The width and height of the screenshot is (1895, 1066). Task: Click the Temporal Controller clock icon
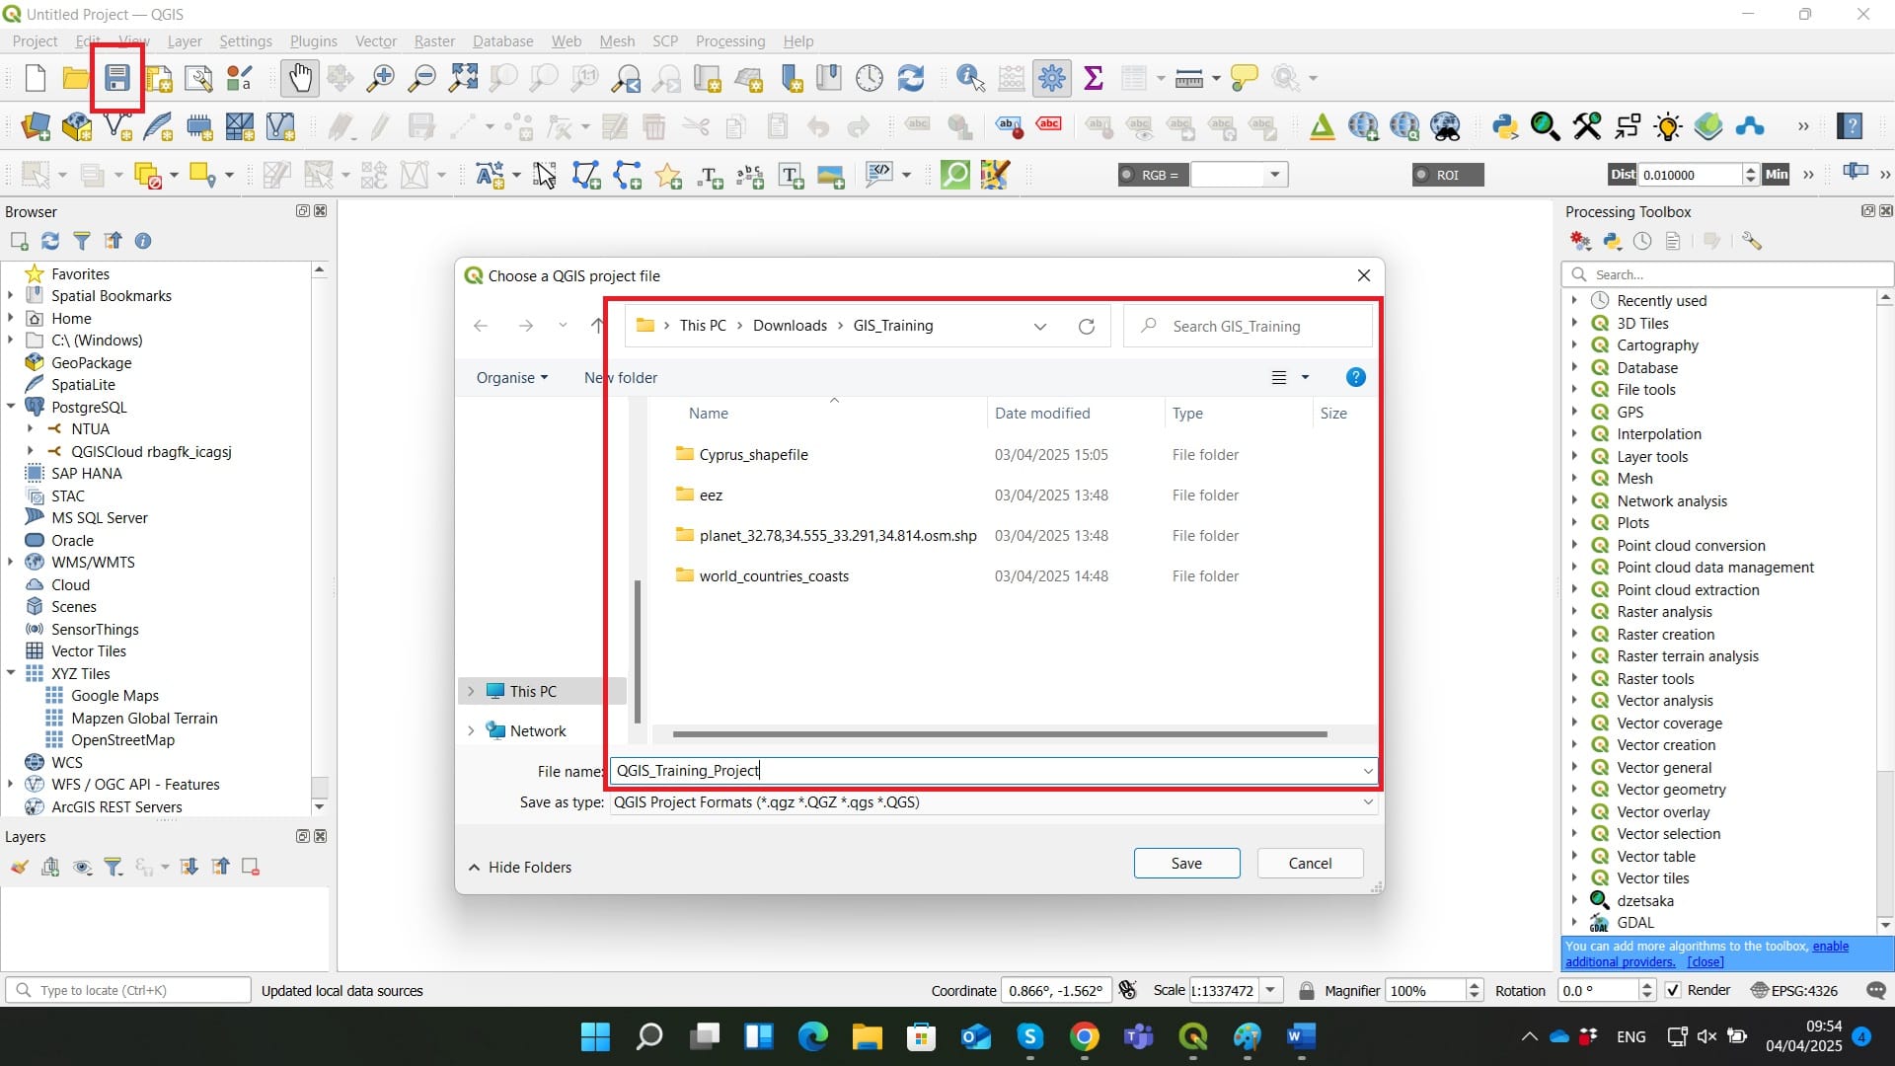870,78
